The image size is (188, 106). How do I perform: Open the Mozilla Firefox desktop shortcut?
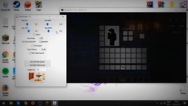pyautogui.click(x=5, y=90)
